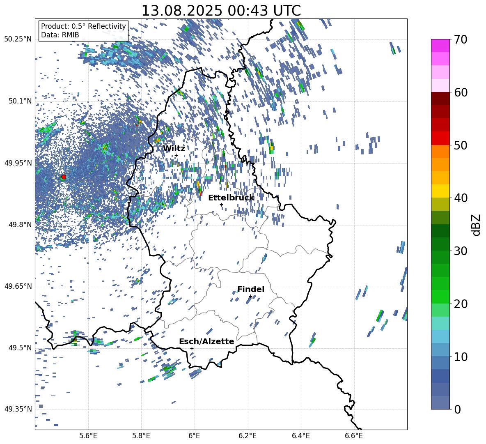Click the magenta top colorbar band
Viewport: 486px width, 444px height.
tap(440, 46)
